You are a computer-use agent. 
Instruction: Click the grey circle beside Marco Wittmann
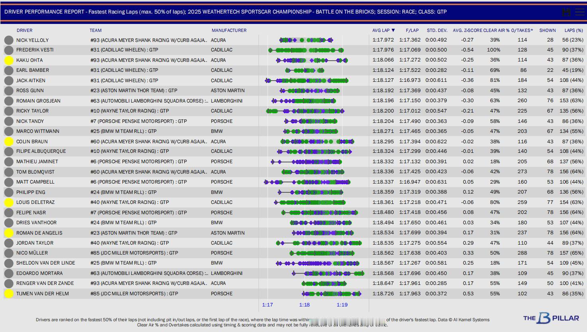tap(9, 131)
